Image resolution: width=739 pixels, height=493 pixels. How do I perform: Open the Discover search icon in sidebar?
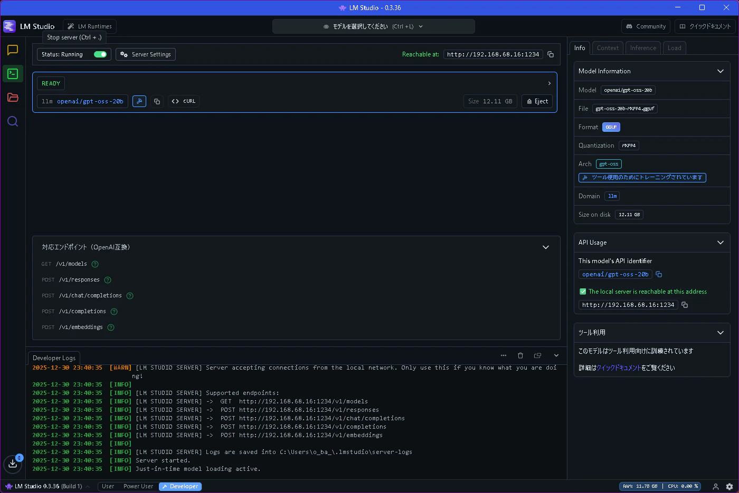point(13,122)
